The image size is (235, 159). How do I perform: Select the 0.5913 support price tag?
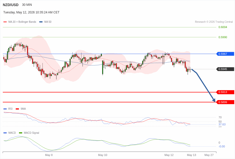tap(225, 92)
